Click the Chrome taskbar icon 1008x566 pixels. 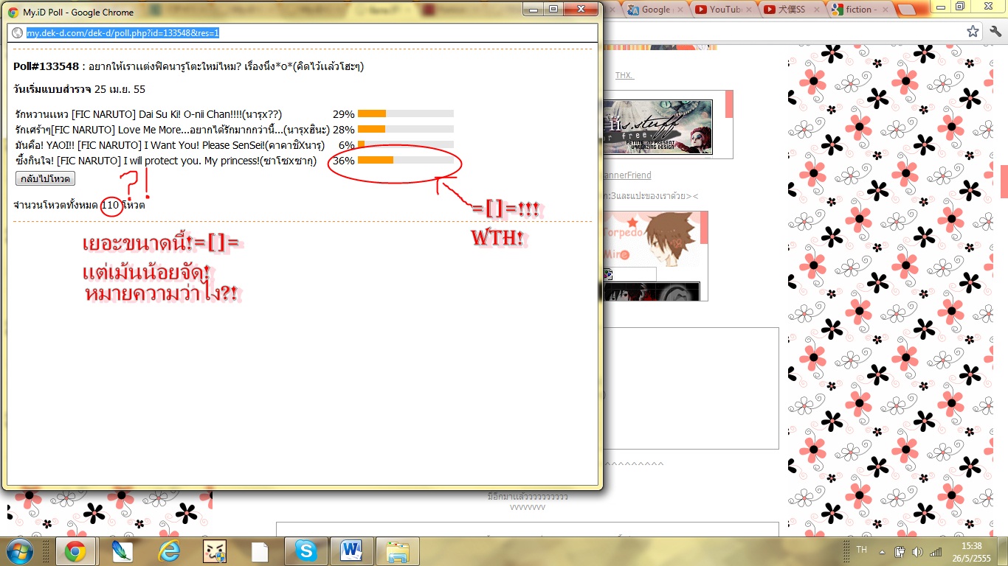(x=75, y=551)
